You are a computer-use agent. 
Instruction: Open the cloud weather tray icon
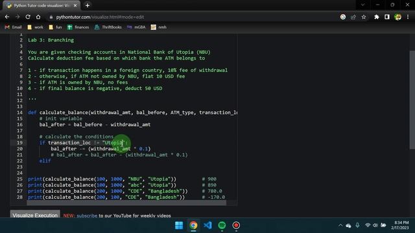(349, 225)
